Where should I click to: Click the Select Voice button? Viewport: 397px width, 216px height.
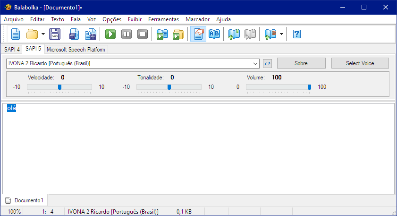[x=360, y=63]
